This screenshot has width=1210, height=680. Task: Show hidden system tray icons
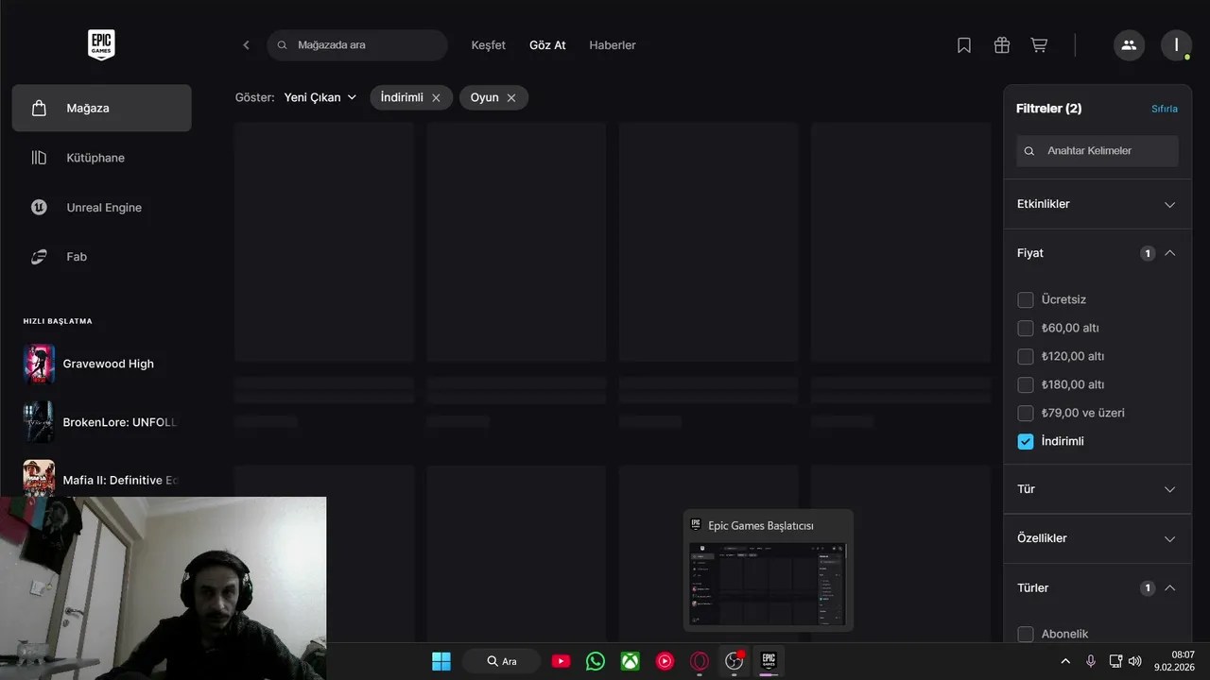point(1065,661)
